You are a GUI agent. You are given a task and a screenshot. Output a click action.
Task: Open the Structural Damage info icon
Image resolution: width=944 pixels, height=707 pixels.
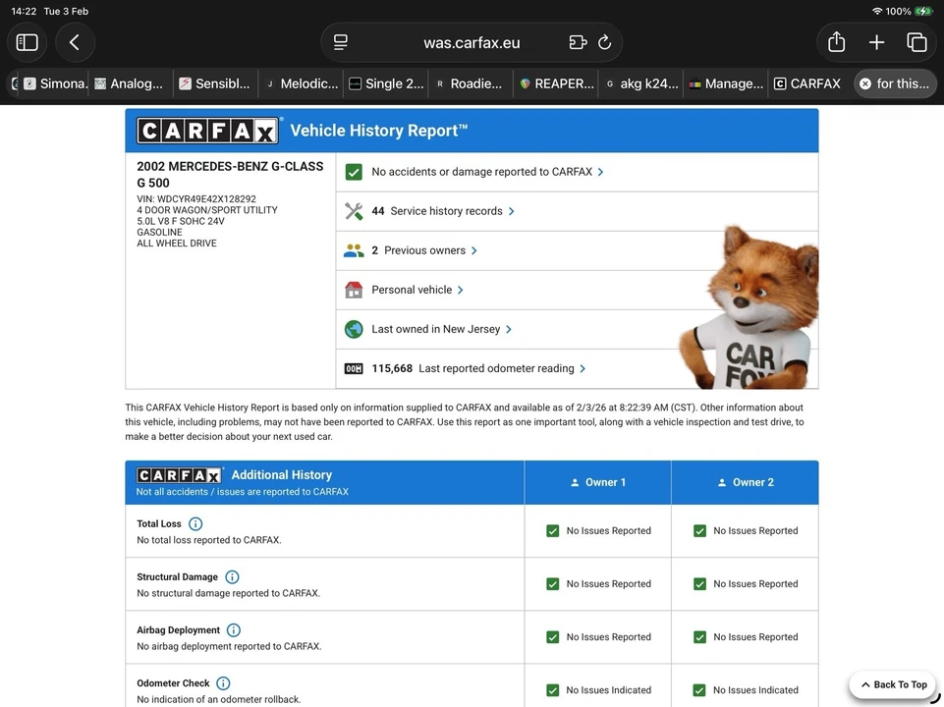(232, 577)
